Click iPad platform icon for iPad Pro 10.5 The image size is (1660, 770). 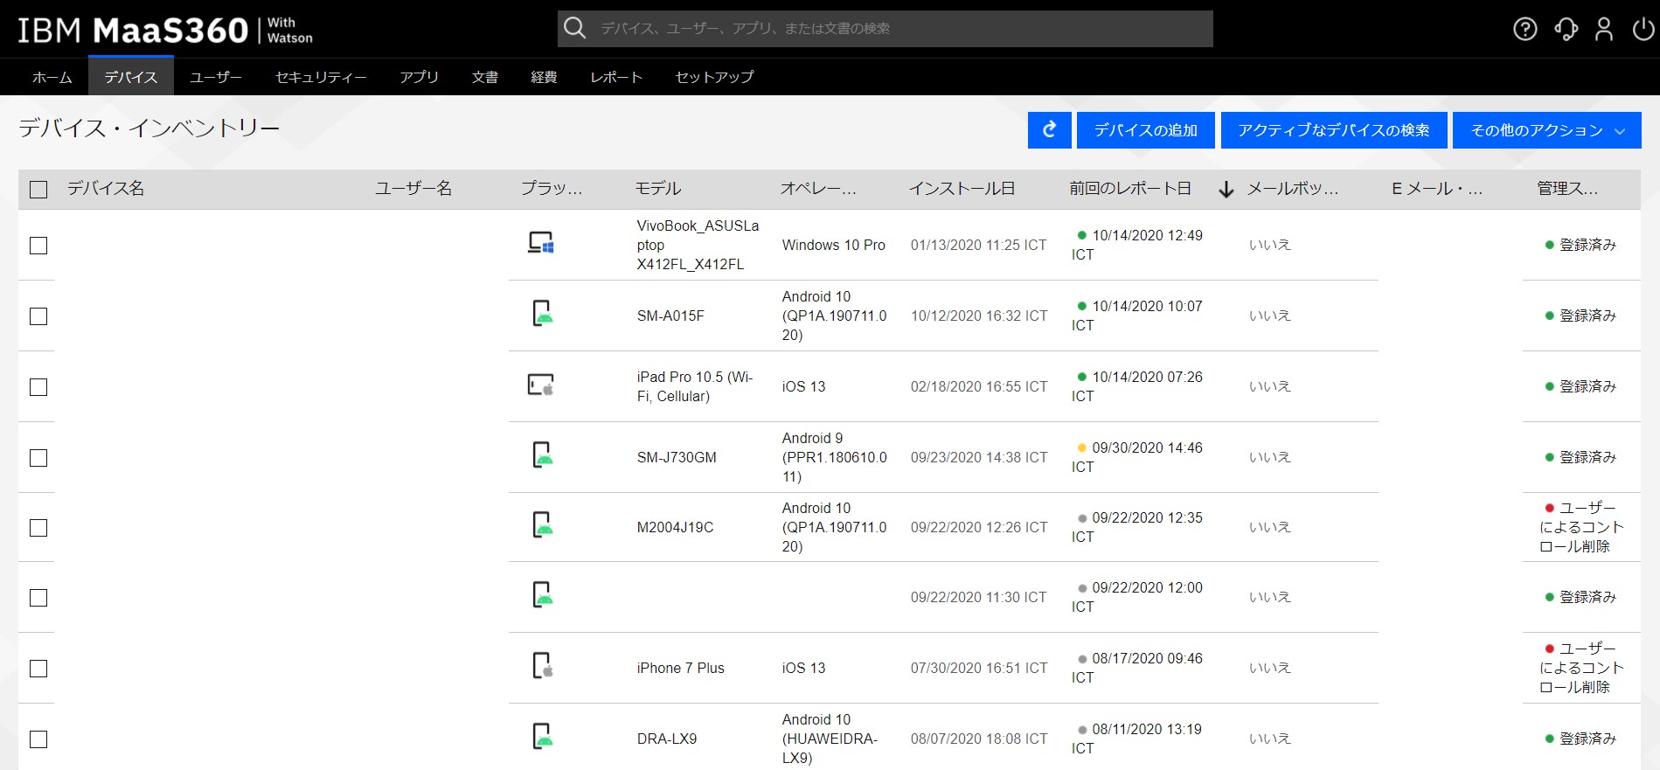(x=541, y=385)
